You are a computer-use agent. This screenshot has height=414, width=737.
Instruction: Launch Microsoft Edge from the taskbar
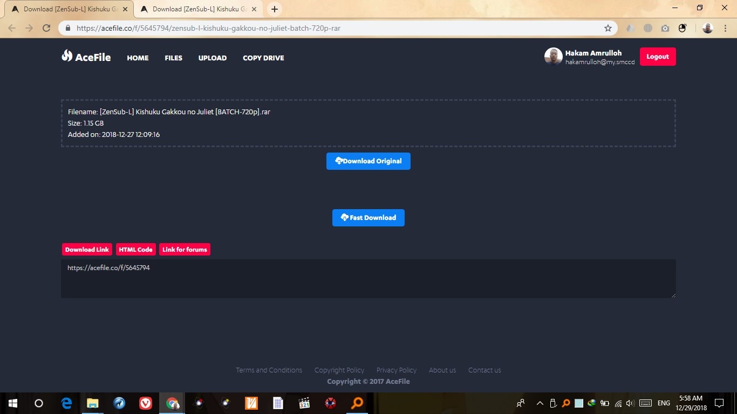[66, 403]
